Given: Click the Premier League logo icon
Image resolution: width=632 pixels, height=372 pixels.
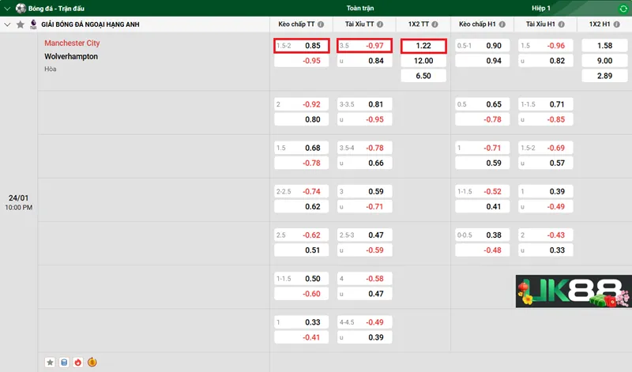Looking at the screenshot, I should (x=33, y=24).
